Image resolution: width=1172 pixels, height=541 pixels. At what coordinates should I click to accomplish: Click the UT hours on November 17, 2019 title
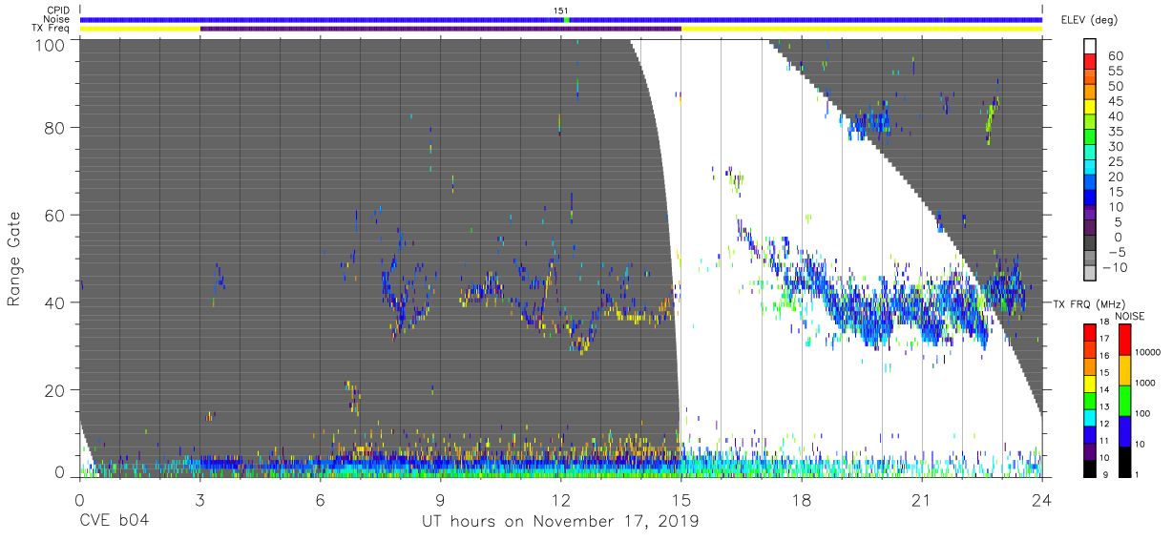click(x=561, y=523)
